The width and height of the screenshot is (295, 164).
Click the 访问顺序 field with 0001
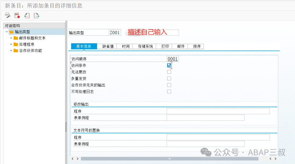pyautogui.click(x=173, y=59)
